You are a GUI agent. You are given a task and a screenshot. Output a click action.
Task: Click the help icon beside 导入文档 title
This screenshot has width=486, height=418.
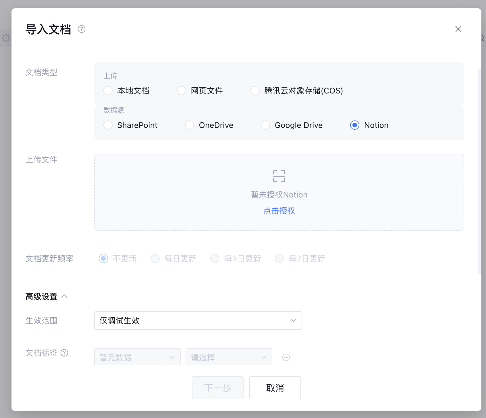click(x=82, y=29)
